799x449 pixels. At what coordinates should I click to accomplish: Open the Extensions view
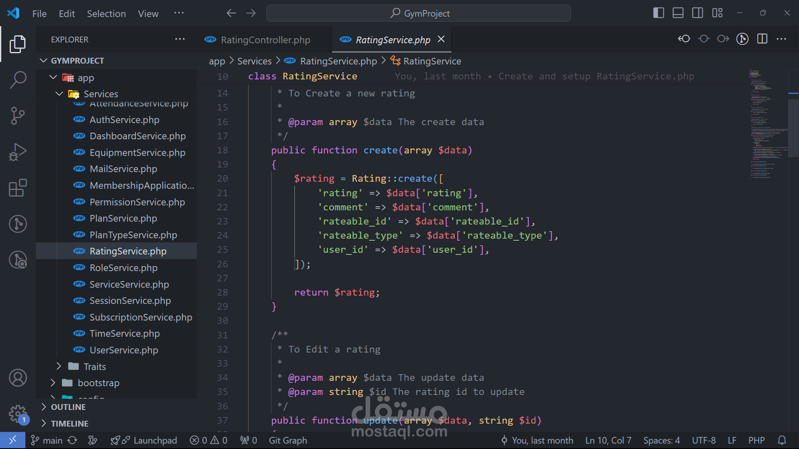click(x=18, y=188)
